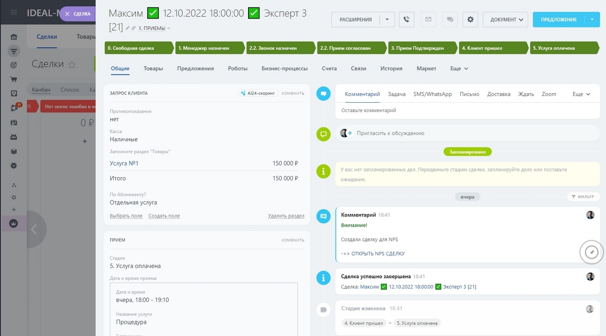The width and height of the screenshot is (606, 336).
Task: Copy deal link with chain icon
Action: pos(134,28)
